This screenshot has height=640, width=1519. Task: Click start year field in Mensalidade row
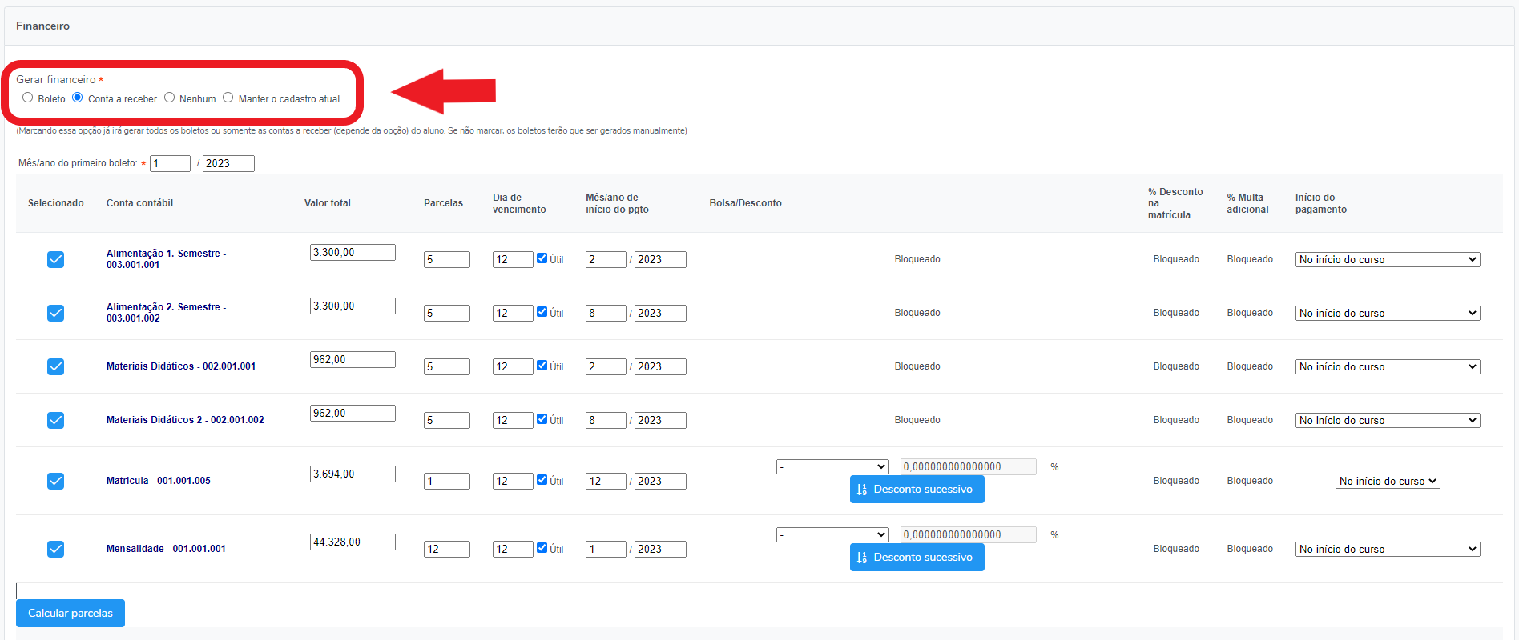(x=660, y=549)
